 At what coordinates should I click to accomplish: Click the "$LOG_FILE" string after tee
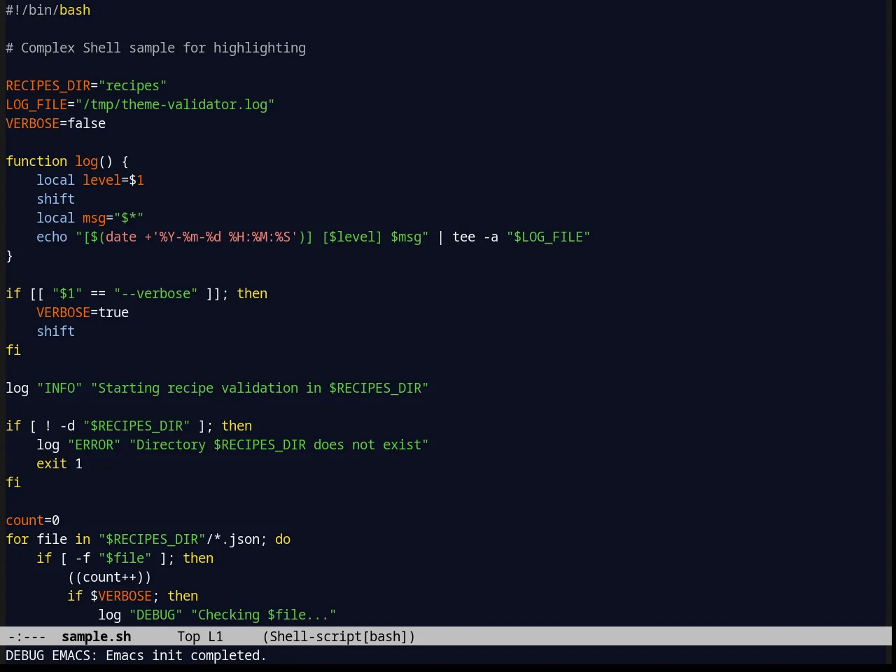coord(548,237)
